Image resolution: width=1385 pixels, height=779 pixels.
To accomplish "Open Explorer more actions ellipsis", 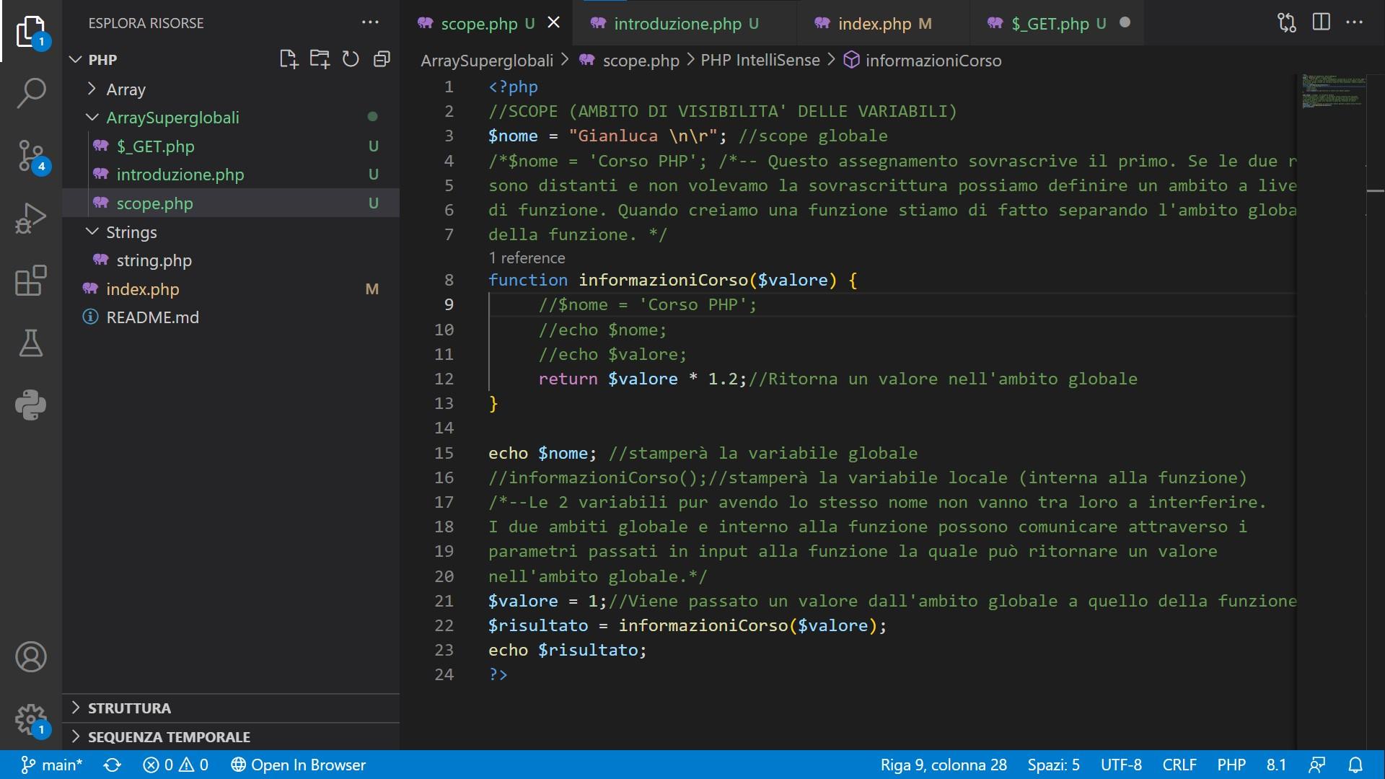I will (370, 22).
